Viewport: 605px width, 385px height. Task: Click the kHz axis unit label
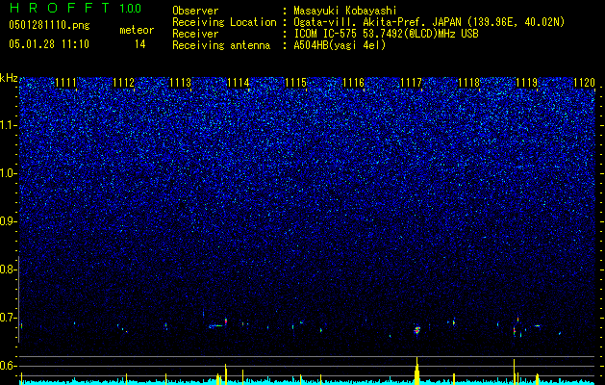(9, 78)
